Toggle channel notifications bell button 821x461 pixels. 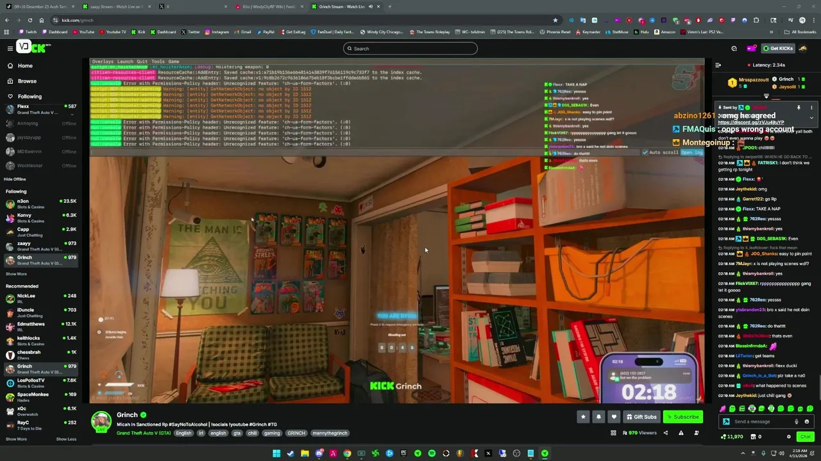click(598, 417)
